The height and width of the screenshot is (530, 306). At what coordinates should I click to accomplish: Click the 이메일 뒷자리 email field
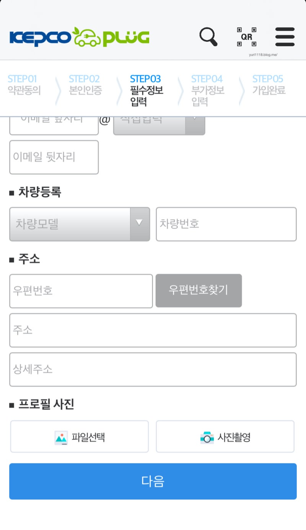54,157
